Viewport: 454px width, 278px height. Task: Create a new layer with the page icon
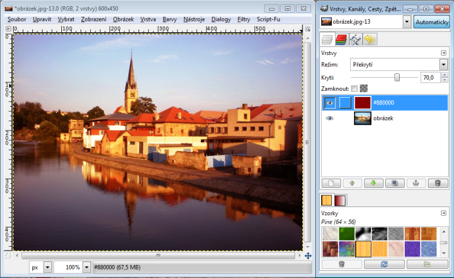[331, 183]
